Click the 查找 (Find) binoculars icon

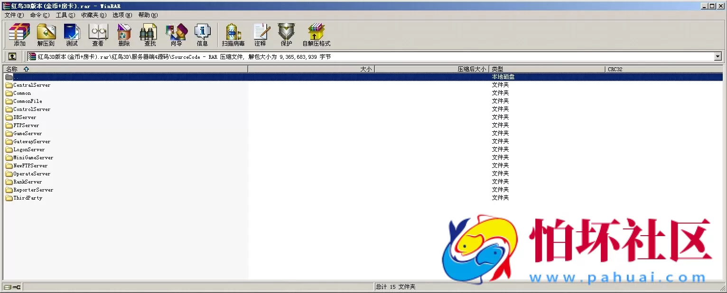pyautogui.click(x=150, y=35)
